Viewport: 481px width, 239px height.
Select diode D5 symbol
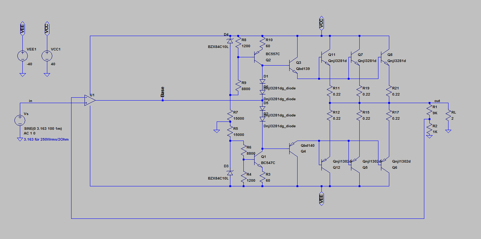pyautogui.click(x=263, y=108)
